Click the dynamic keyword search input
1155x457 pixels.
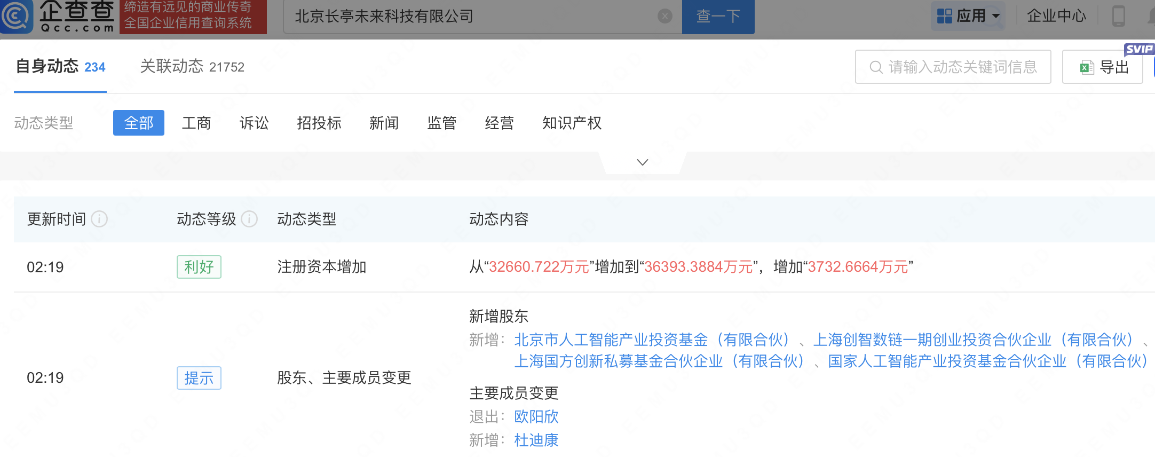pyautogui.click(x=961, y=67)
